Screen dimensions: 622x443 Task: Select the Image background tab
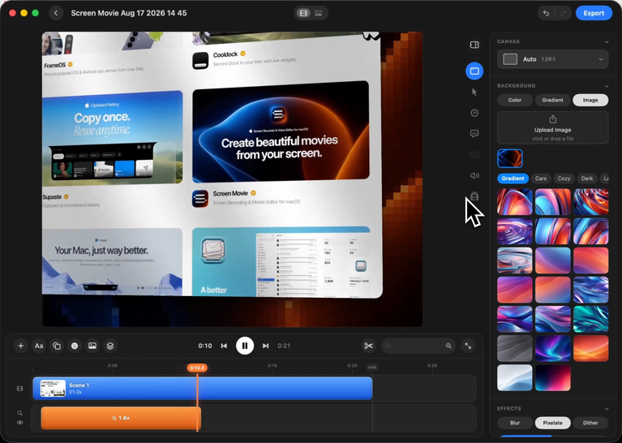(590, 100)
